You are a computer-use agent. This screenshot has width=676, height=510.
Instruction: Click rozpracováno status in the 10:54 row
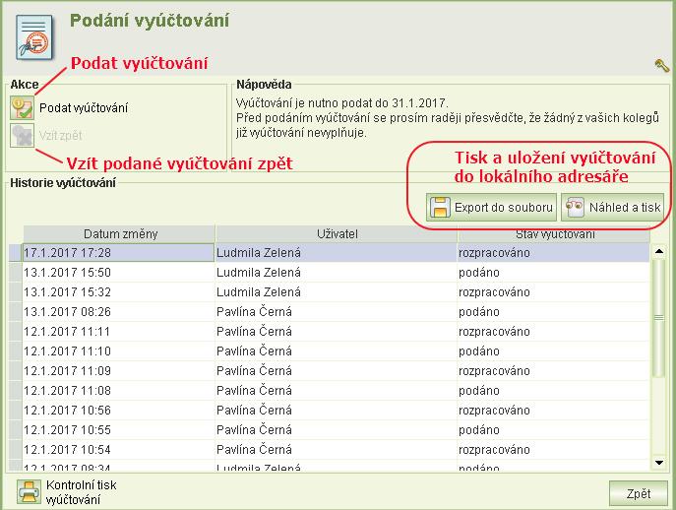point(494,450)
